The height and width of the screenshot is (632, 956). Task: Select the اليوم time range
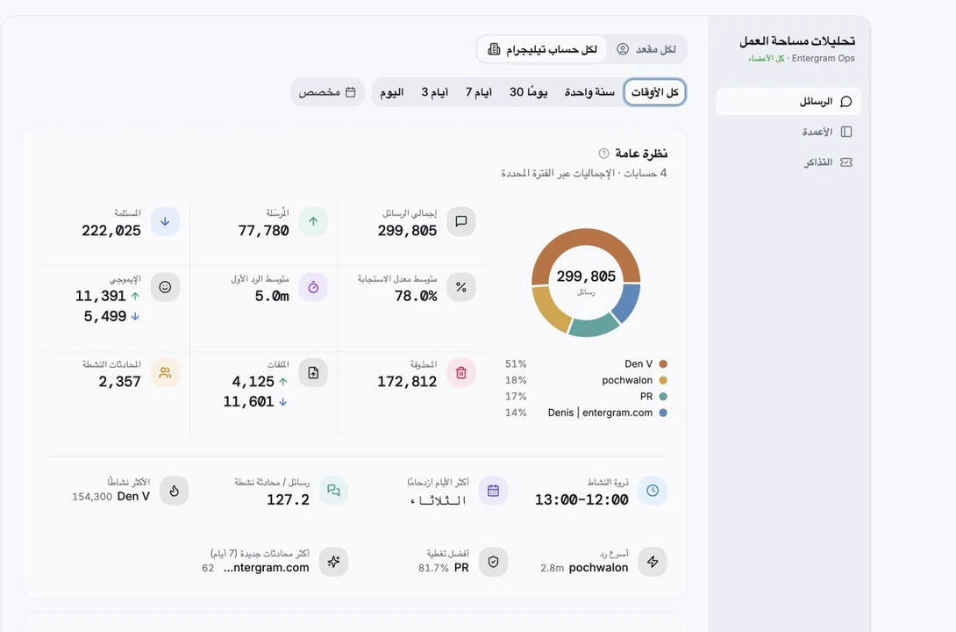tap(392, 92)
